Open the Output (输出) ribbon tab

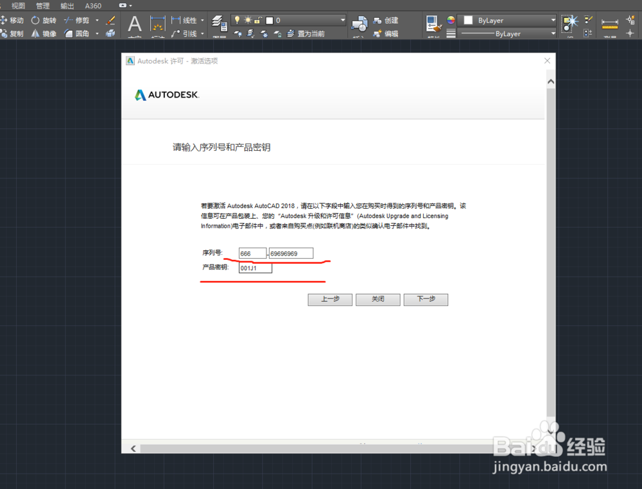point(67,6)
